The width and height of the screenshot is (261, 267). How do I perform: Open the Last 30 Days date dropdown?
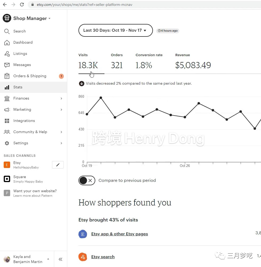tap(115, 30)
